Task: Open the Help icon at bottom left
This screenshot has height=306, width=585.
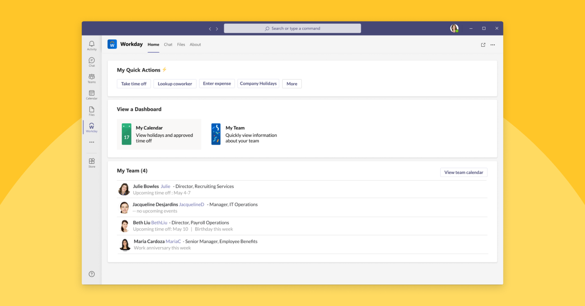Action: (x=91, y=274)
